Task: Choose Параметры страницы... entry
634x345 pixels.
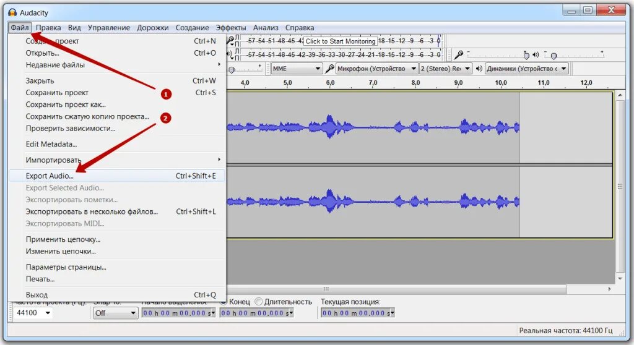Action: [117, 267]
